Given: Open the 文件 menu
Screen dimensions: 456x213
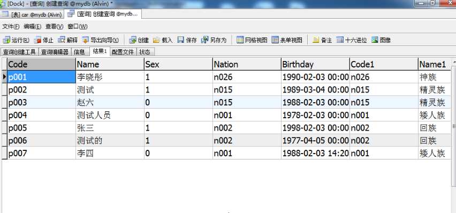Looking at the screenshot, I should (x=11, y=26).
